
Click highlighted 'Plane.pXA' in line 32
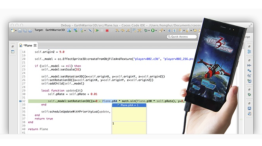point(109,101)
